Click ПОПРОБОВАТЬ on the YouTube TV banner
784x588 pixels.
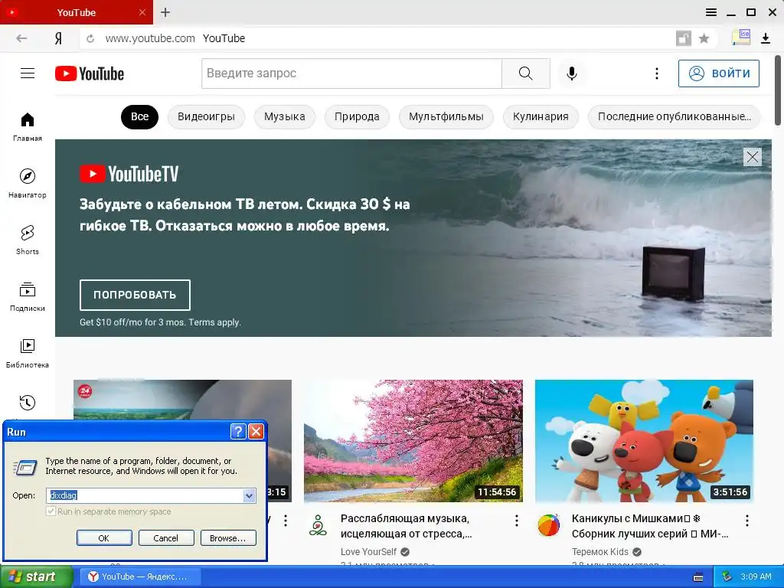tap(135, 295)
